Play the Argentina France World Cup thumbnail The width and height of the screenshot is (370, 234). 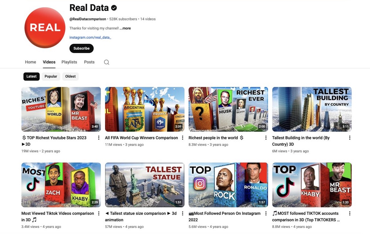click(x=145, y=109)
